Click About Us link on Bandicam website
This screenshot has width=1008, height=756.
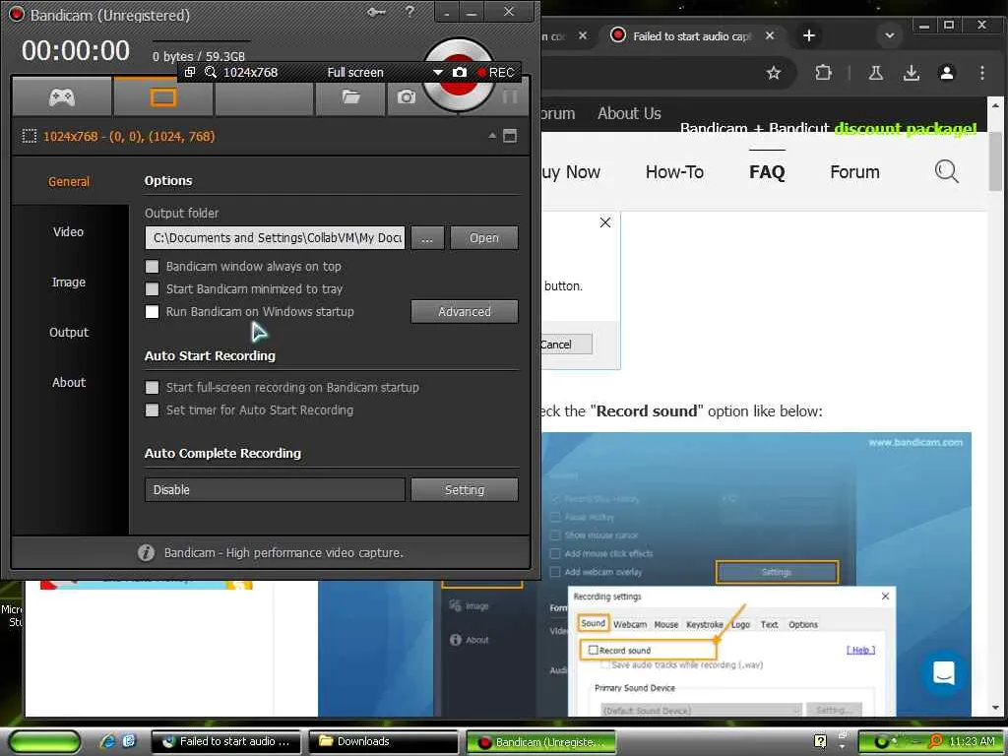click(x=629, y=113)
